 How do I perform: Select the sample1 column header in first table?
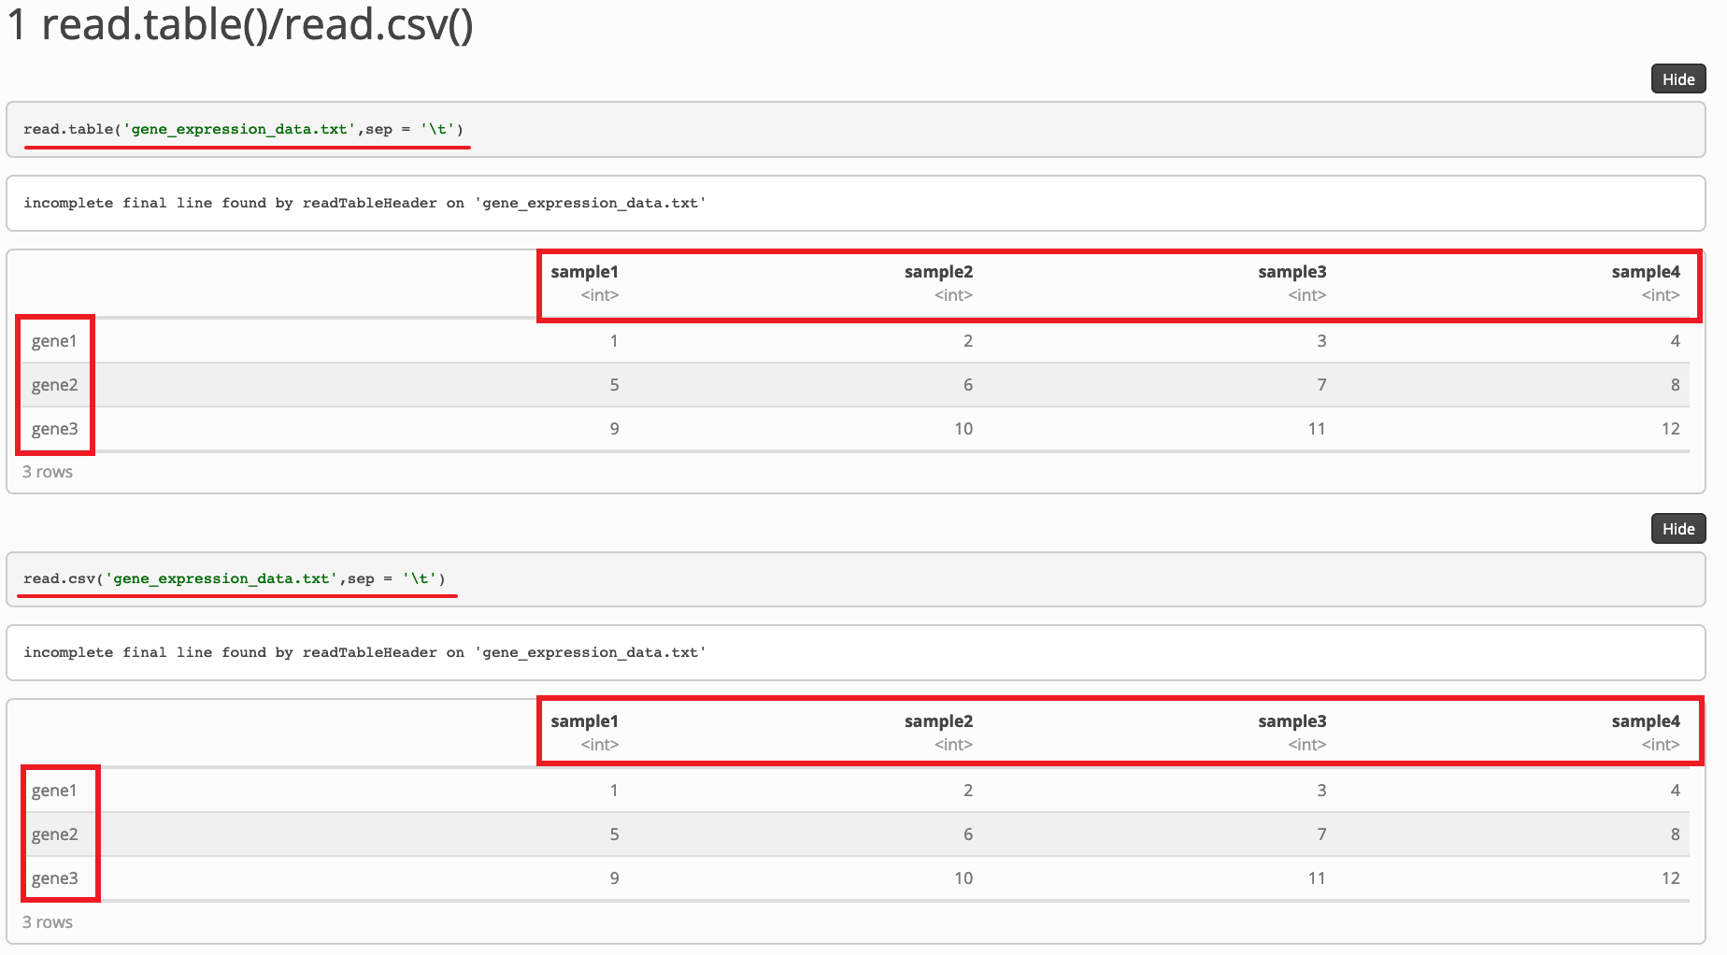click(584, 272)
